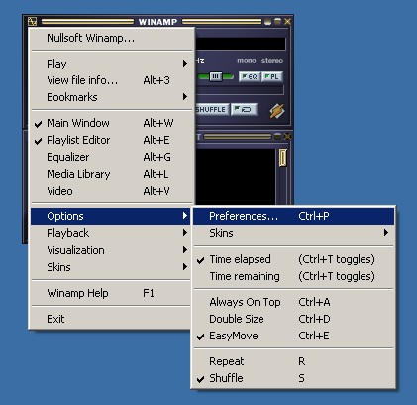Expand the Play submenu
Screen dimensions: 417x405
[x=111, y=64]
